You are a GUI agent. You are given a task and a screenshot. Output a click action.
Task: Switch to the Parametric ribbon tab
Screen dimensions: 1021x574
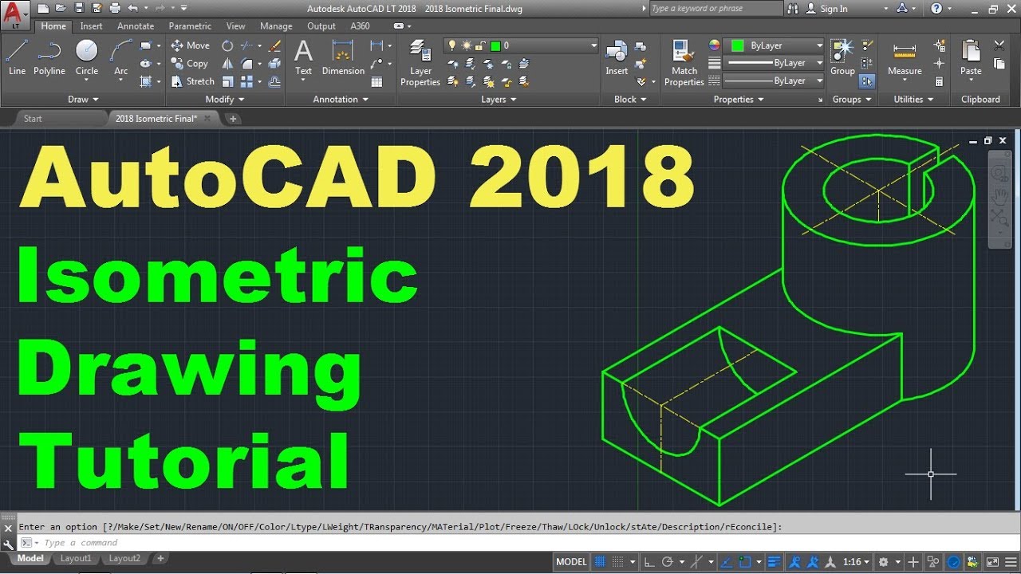pyautogui.click(x=190, y=26)
